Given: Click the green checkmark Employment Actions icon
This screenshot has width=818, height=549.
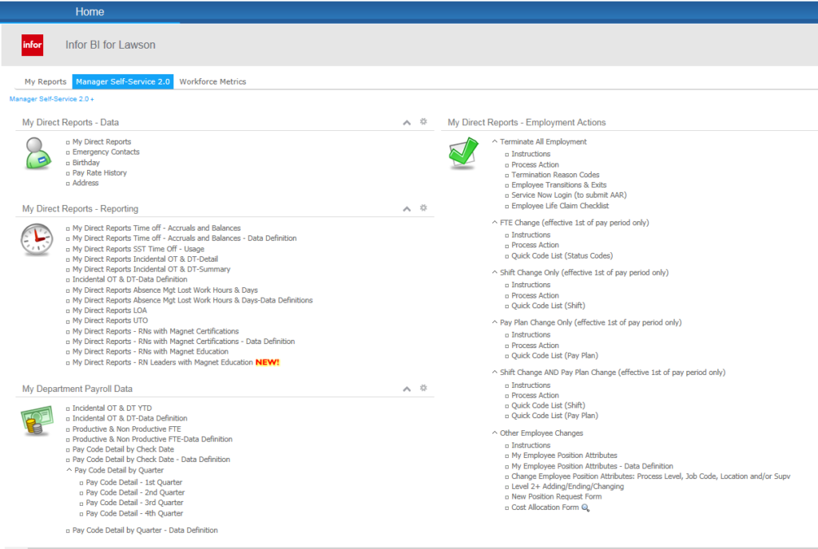Looking at the screenshot, I should (x=463, y=153).
